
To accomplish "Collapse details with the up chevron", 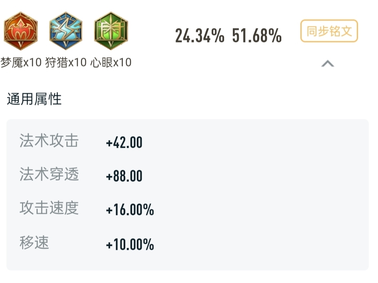I will (328, 64).
